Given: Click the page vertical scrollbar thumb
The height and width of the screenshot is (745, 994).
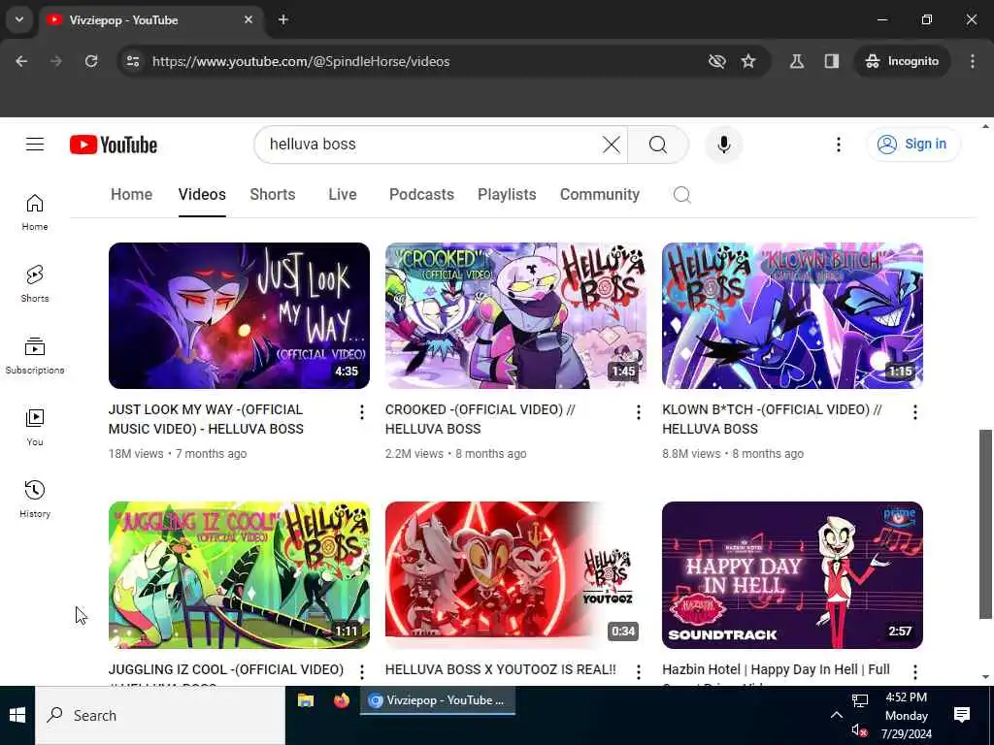Looking at the screenshot, I should point(985,525).
